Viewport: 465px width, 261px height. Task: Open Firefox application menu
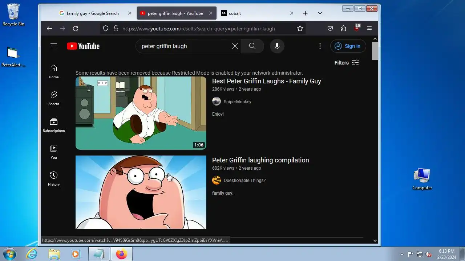pyautogui.click(x=369, y=28)
